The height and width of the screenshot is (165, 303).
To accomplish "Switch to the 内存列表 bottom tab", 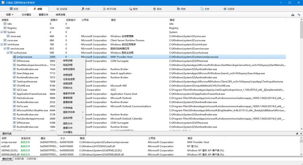I will (31, 159).
